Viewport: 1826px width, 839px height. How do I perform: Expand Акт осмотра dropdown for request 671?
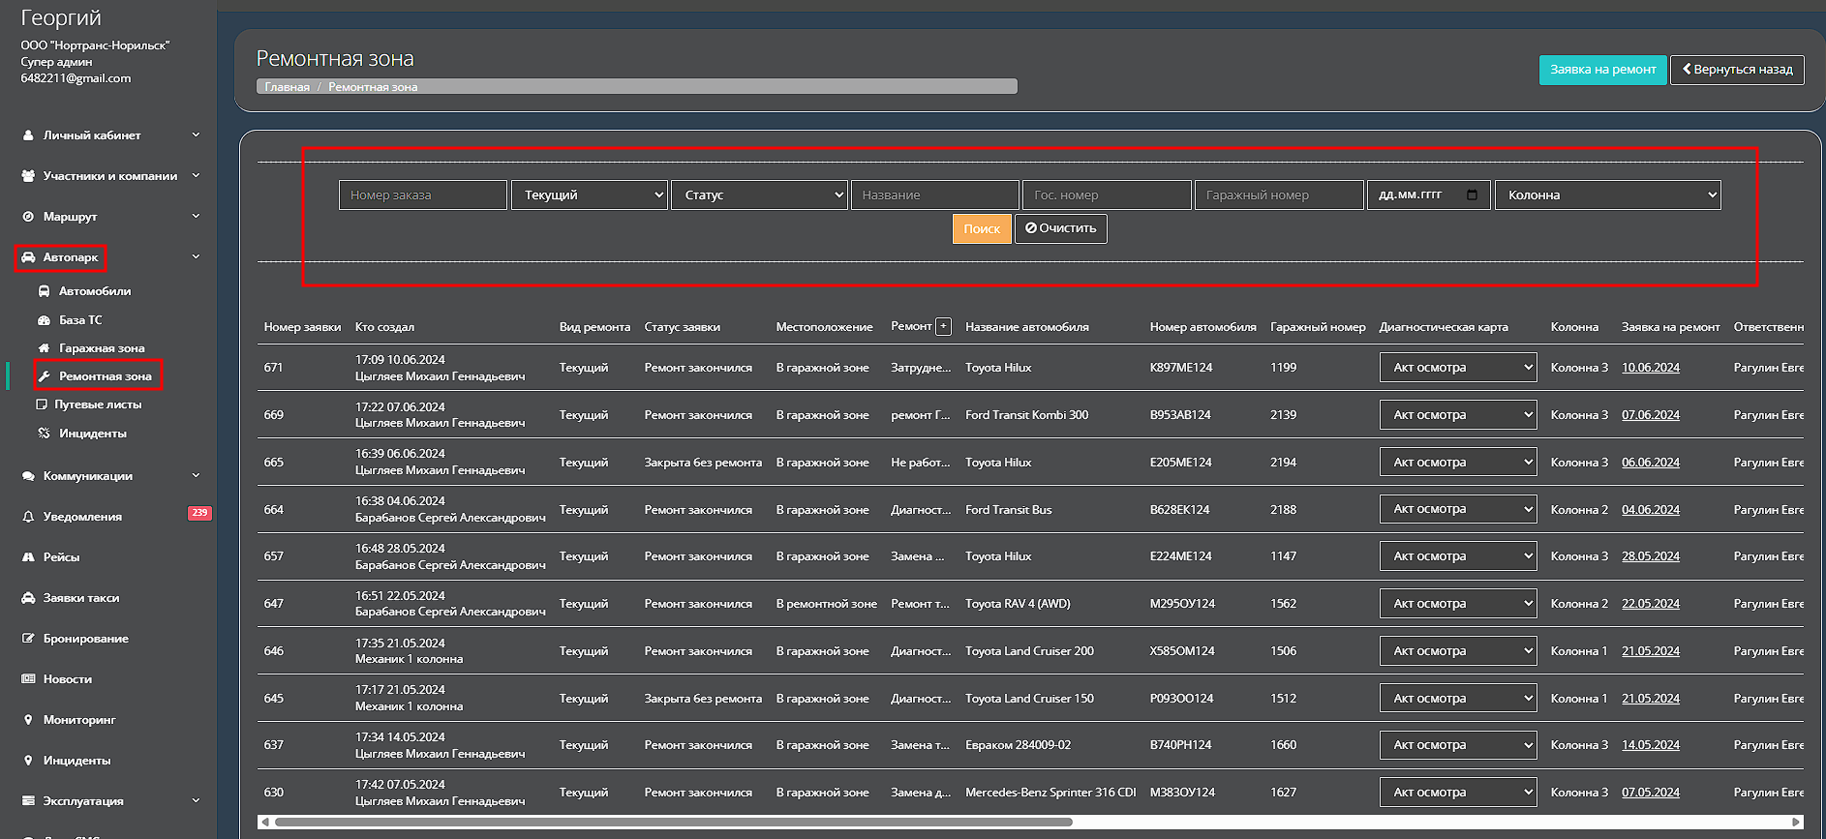coord(1457,368)
